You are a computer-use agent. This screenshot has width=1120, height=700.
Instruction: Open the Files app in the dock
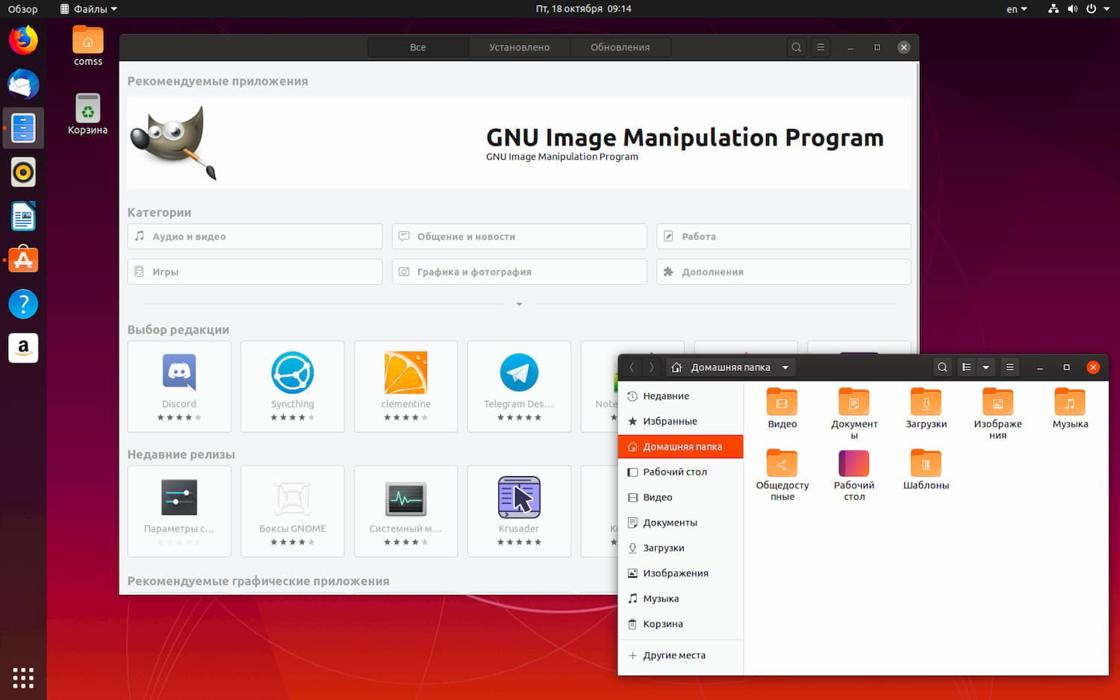click(x=23, y=128)
